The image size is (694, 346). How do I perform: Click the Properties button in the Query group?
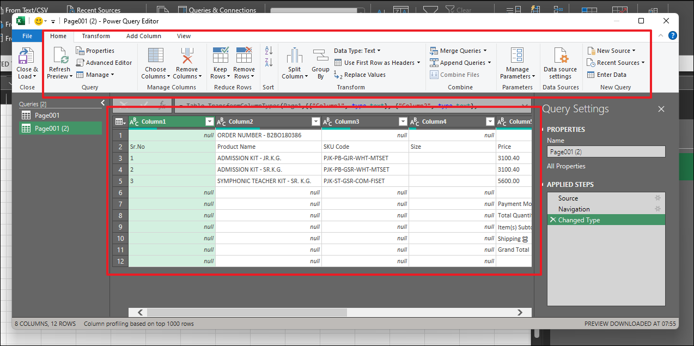[x=99, y=50]
